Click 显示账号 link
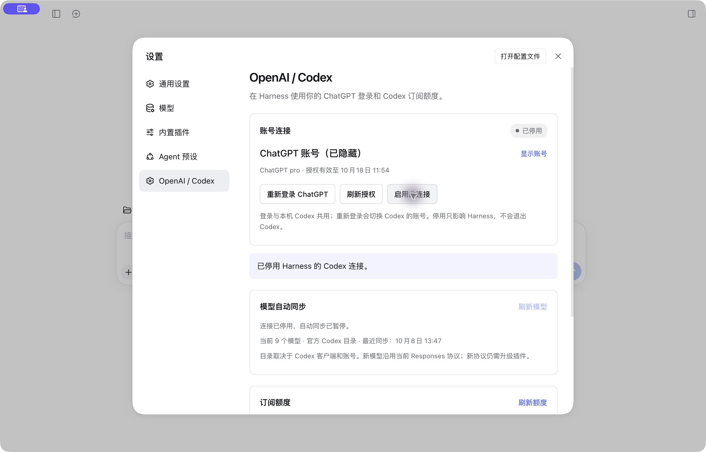Screen dimensions: 706x452 534,154
